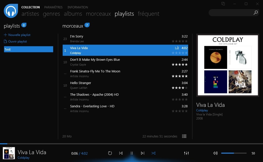Switch to the fréquent tab

tap(148, 14)
